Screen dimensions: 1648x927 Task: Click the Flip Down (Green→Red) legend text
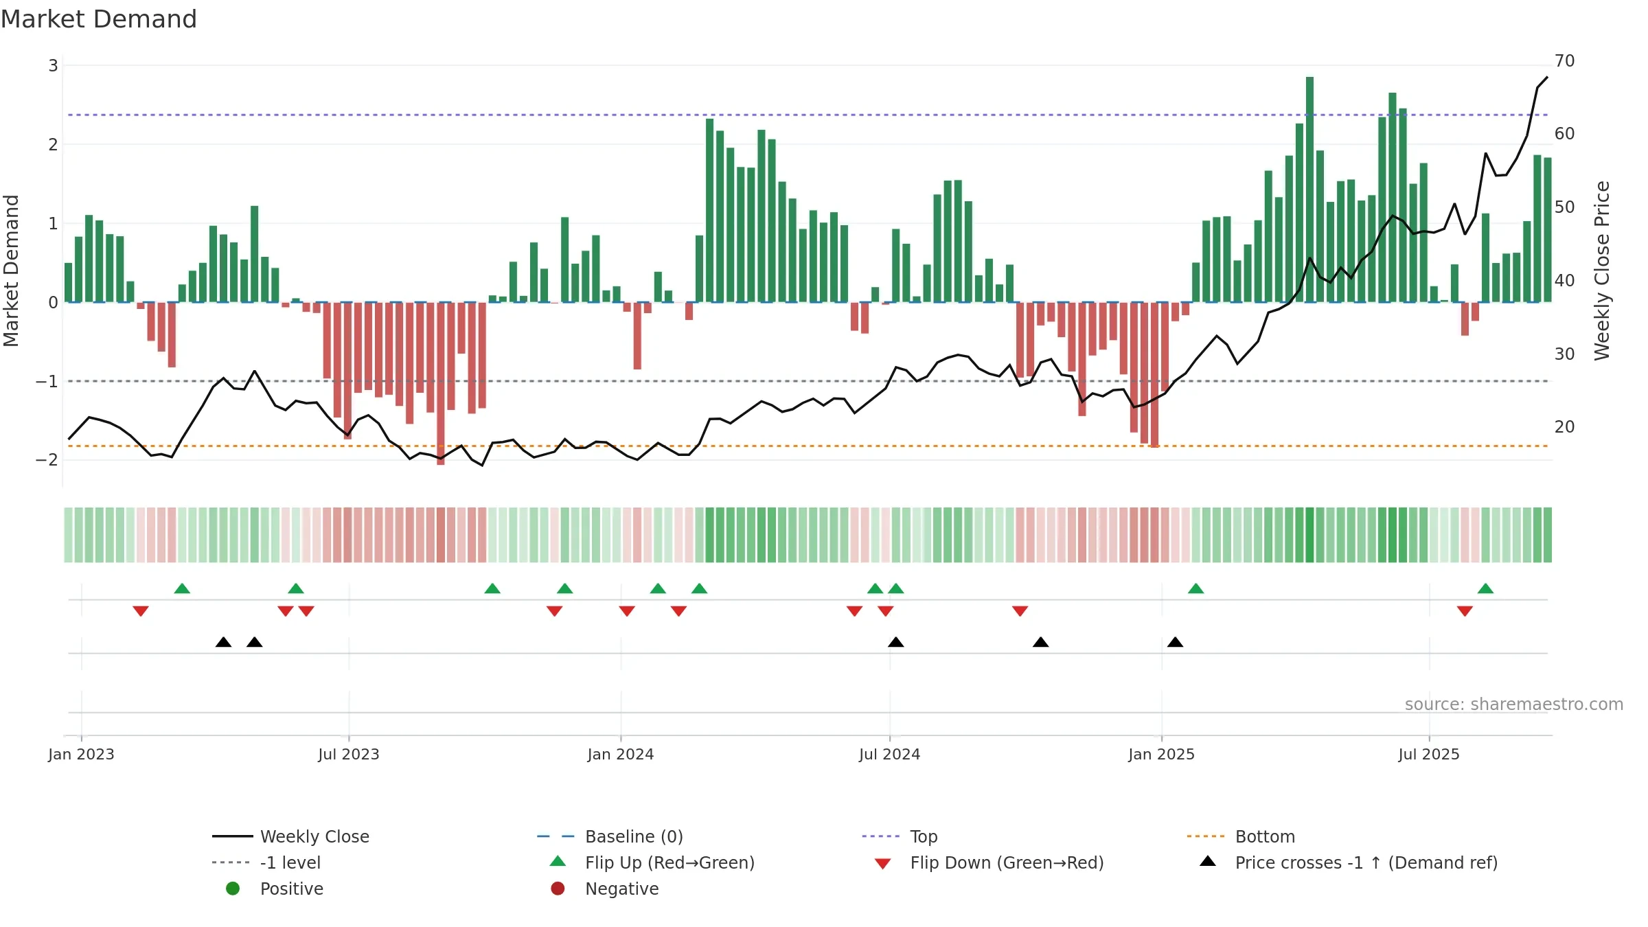point(1007,862)
